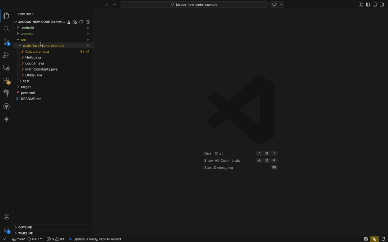Open the Remote Explorer icon
Screen dimensions: 388x242
[x=6, y=68]
